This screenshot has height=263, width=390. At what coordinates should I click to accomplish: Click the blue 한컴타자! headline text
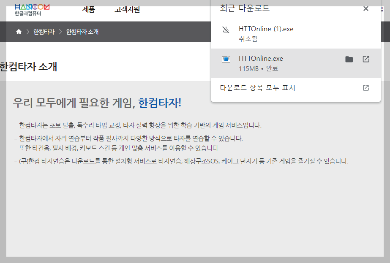[160, 103]
